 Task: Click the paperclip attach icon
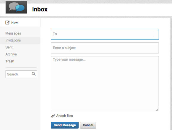coord(53,116)
